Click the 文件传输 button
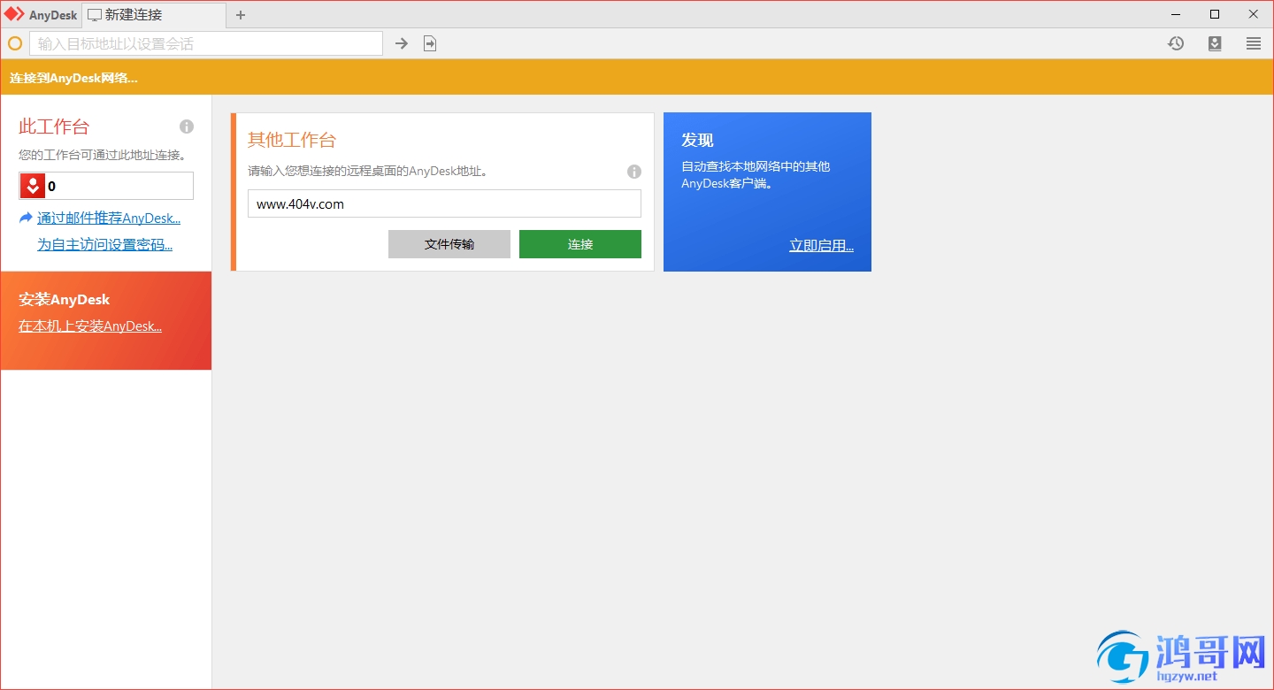1274x690 pixels. (x=449, y=244)
